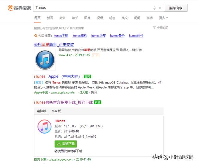Clear the search box with X icon
Viewport: 198px width, 164px height.
click(160, 8)
